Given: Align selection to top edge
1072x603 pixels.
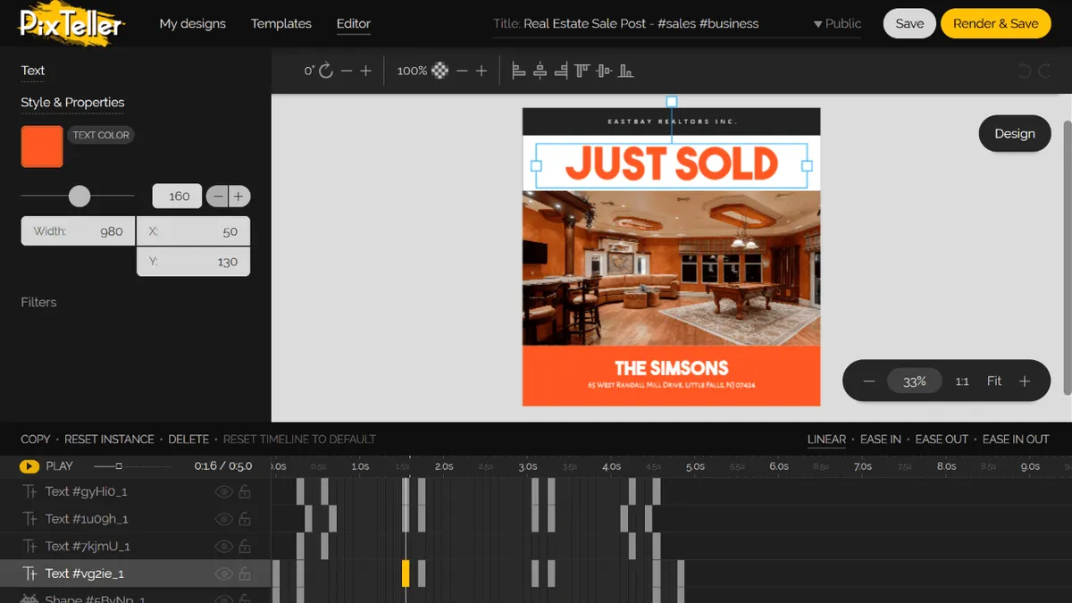Looking at the screenshot, I should (582, 71).
